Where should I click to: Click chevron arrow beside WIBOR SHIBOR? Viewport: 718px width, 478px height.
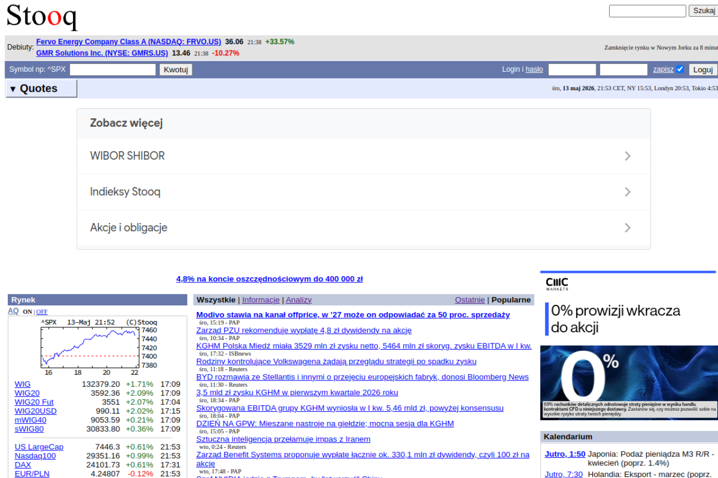628,156
